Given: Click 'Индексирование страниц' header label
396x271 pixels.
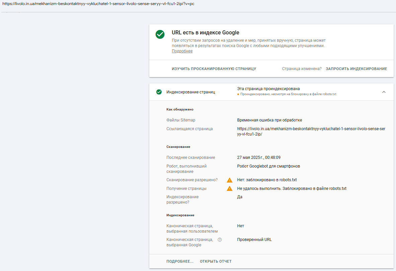Looking at the screenshot, I should (191, 92).
